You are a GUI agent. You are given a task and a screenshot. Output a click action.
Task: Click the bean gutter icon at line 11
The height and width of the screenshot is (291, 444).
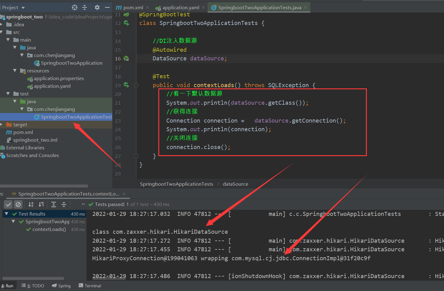[126, 14]
